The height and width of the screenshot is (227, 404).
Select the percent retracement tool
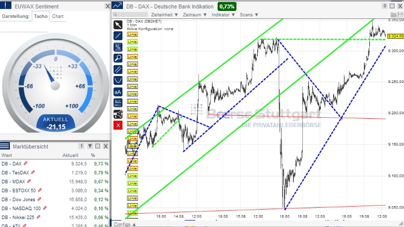coord(118,47)
